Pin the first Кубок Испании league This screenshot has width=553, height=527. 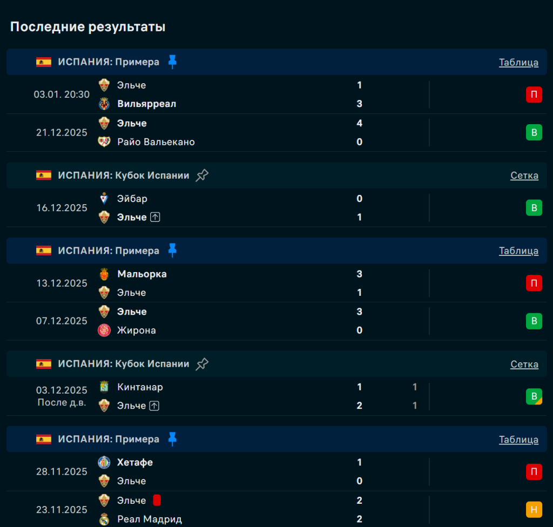(202, 175)
